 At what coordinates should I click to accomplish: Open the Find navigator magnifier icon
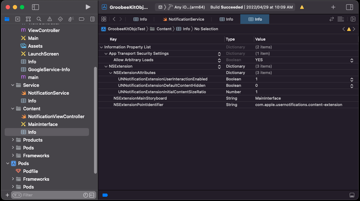(x=39, y=19)
